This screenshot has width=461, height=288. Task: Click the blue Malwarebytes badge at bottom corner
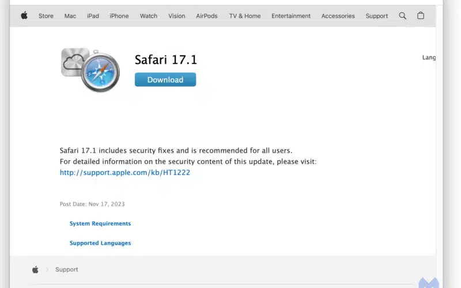429,283
